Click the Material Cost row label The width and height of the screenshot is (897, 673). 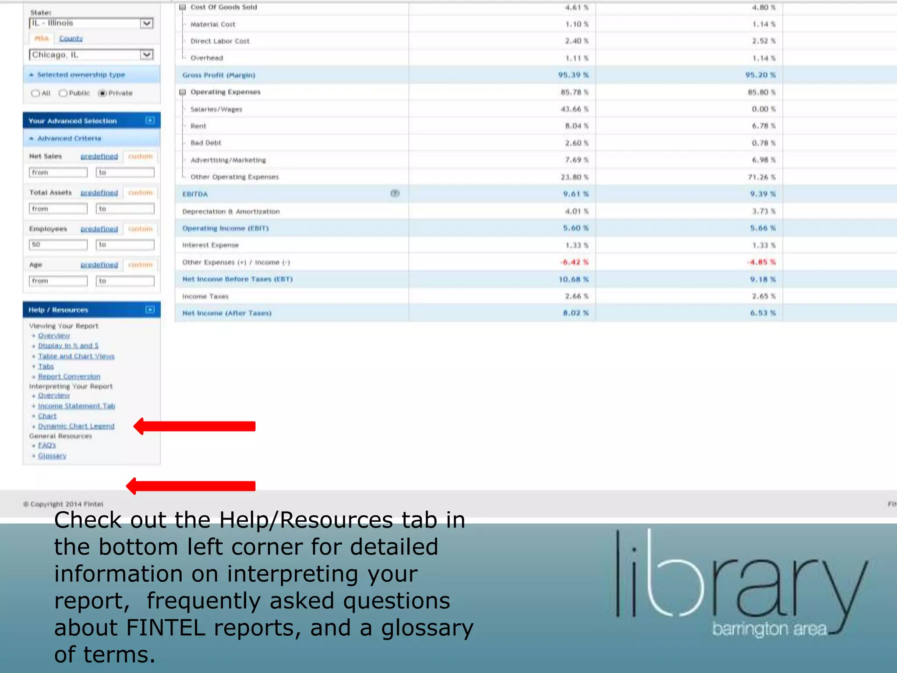tap(213, 25)
